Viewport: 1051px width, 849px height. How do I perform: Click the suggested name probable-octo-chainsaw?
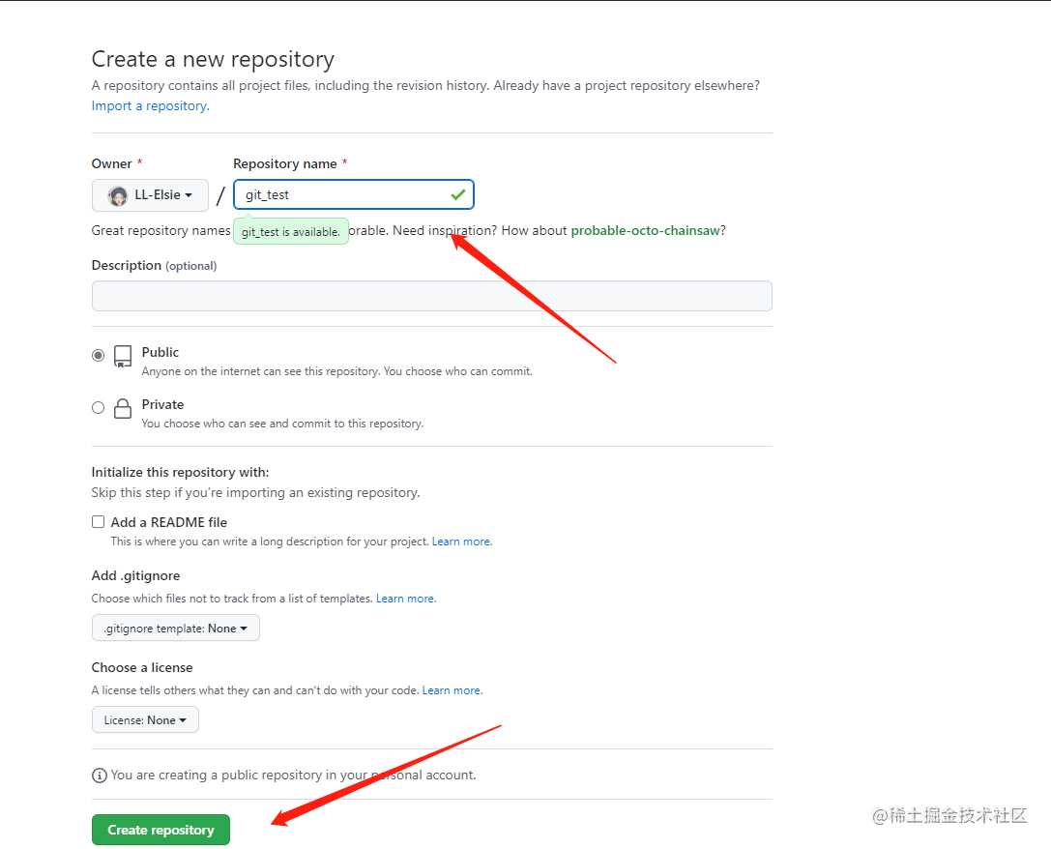tap(645, 230)
